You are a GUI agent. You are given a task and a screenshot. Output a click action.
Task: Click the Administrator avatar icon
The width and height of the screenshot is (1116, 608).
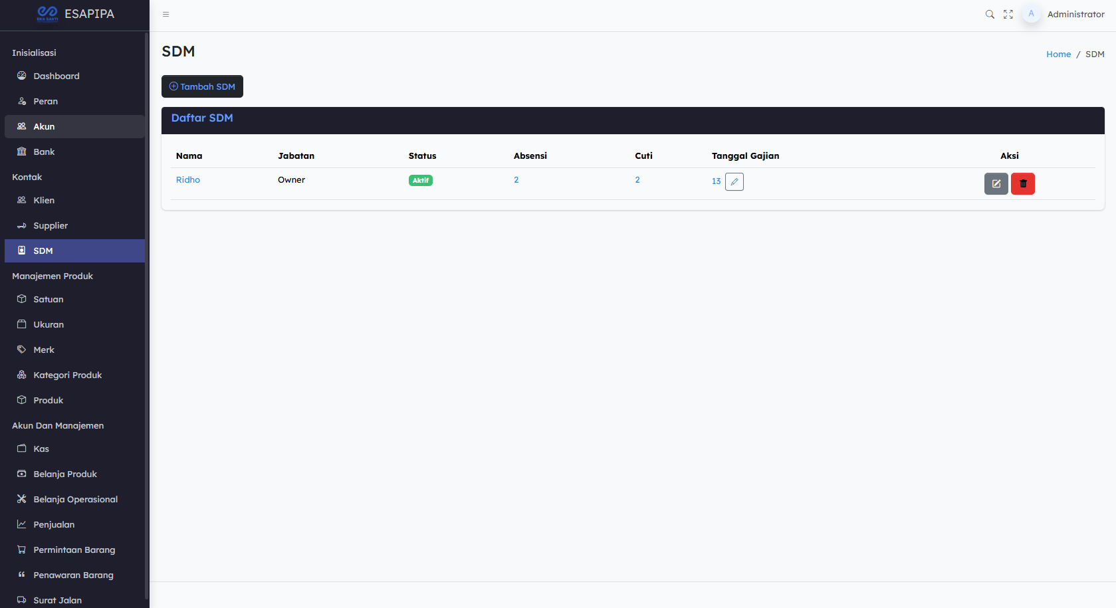point(1032,13)
